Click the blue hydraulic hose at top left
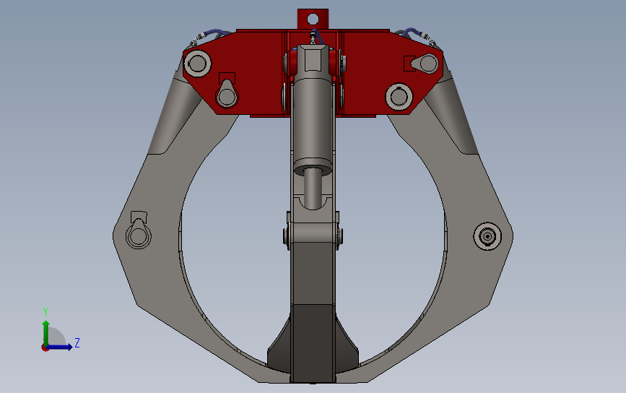 (217, 33)
